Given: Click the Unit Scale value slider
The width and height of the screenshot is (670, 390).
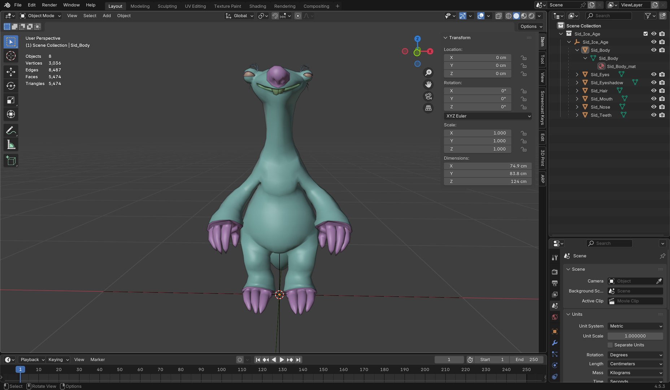Looking at the screenshot, I should 635,336.
